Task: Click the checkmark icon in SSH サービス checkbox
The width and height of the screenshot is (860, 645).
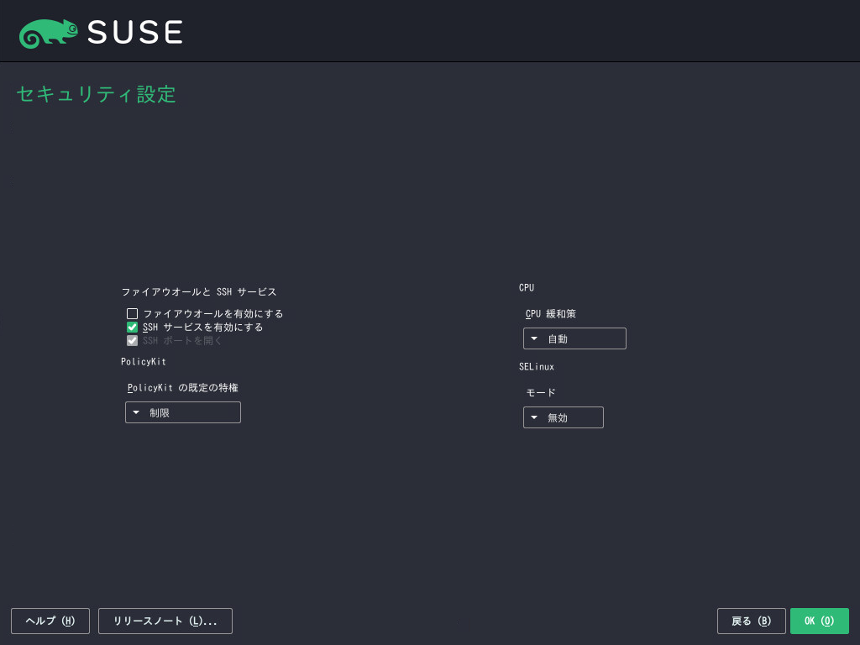Action: click(x=132, y=327)
